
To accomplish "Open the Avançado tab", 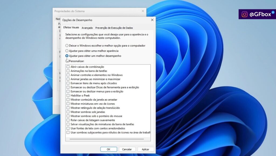I will [x=87, y=28].
